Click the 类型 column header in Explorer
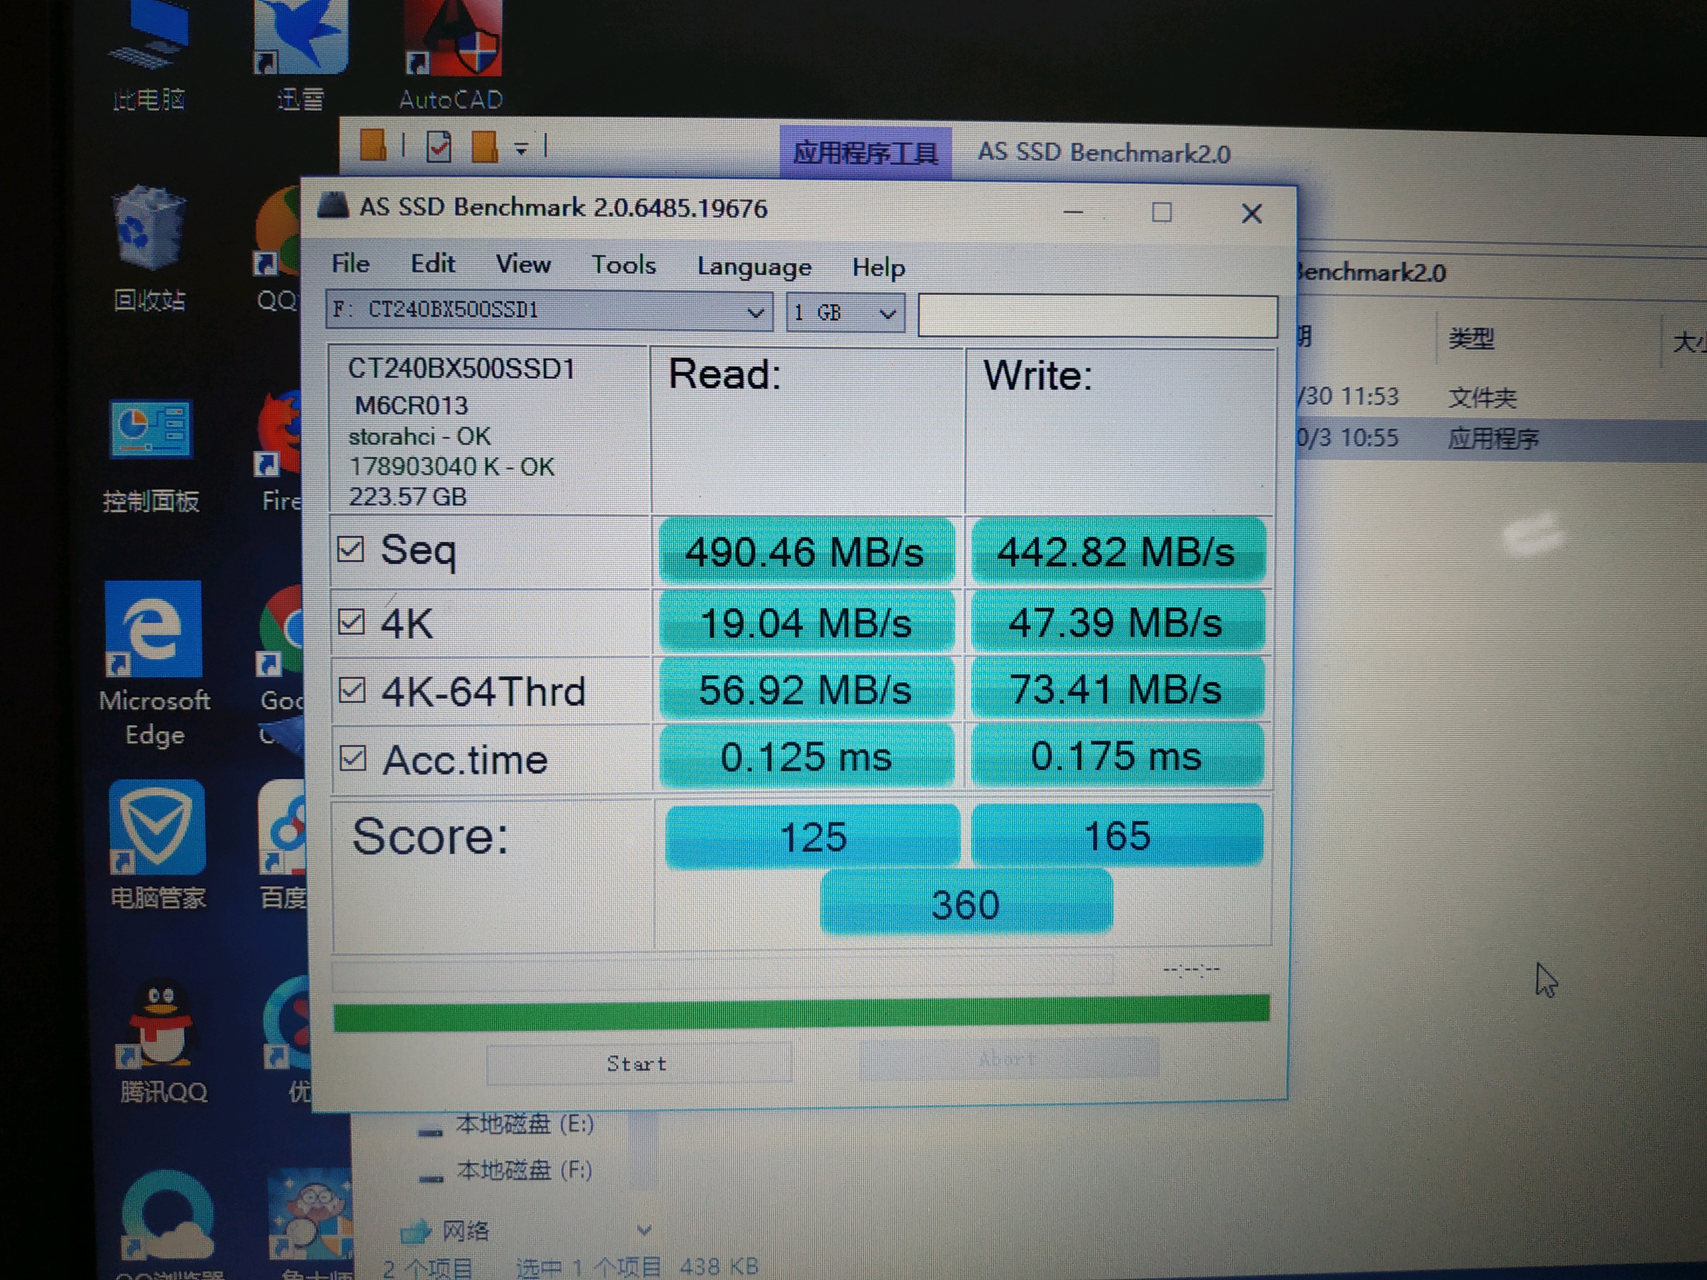The width and height of the screenshot is (1707, 1280). coord(1471,338)
